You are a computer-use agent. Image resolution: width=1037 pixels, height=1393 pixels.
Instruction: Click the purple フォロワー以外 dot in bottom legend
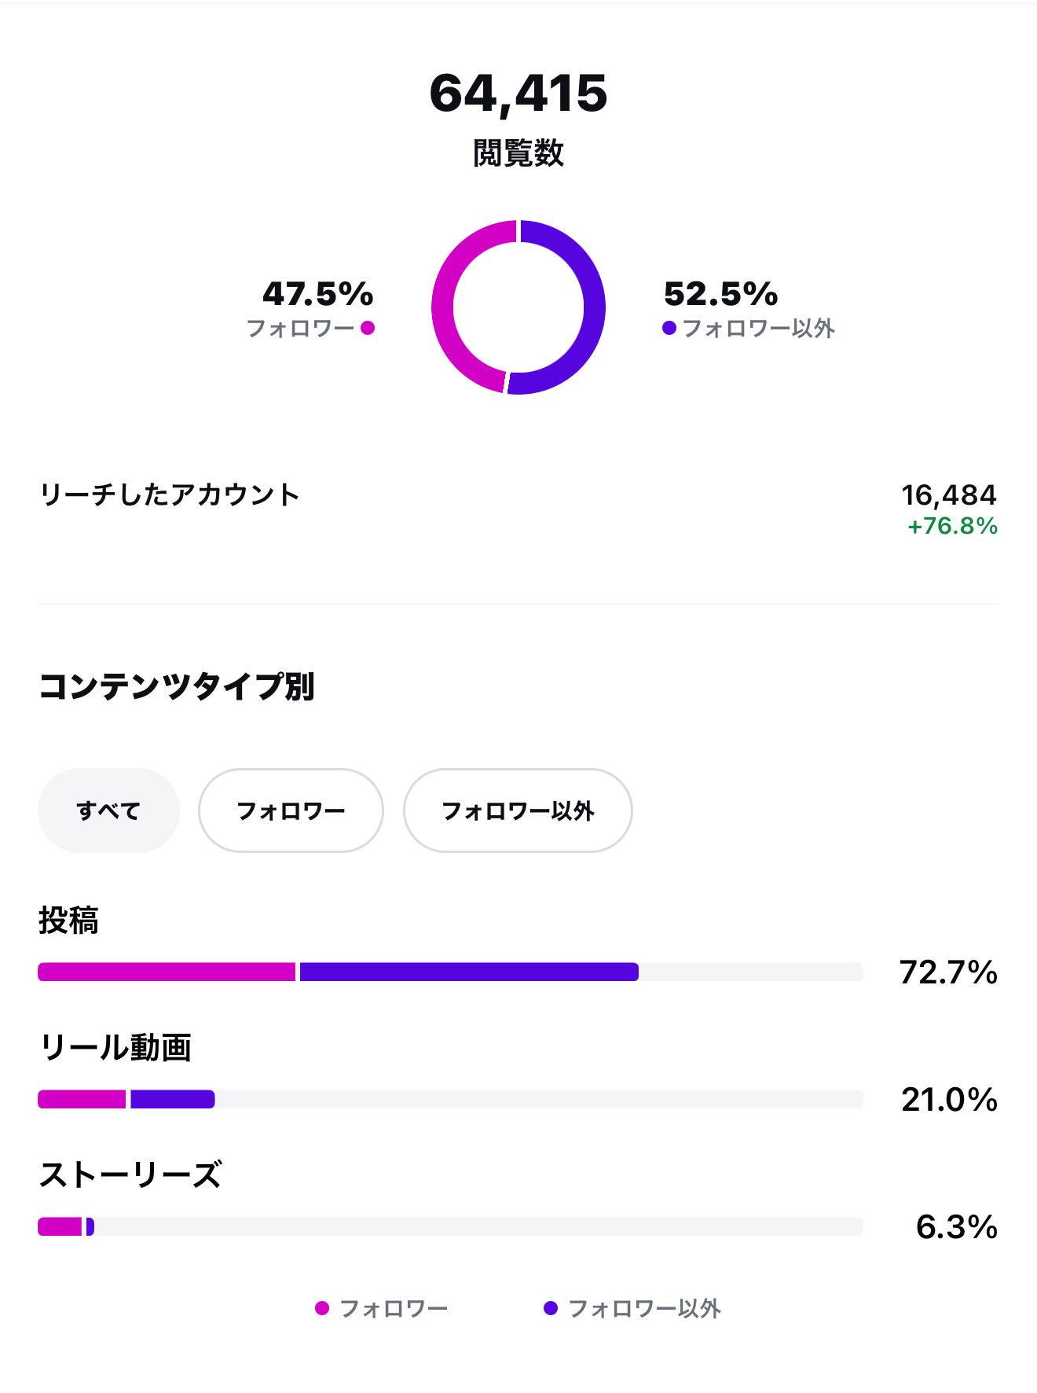(551, 1308)
